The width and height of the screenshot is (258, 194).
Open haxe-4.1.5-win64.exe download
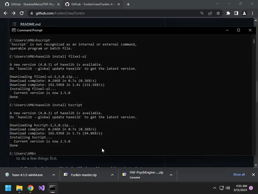(27, 175)
